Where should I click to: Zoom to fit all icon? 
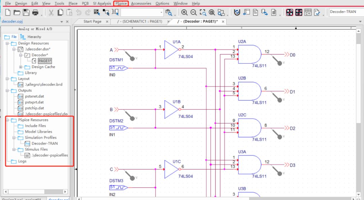[x=212, y=12]
